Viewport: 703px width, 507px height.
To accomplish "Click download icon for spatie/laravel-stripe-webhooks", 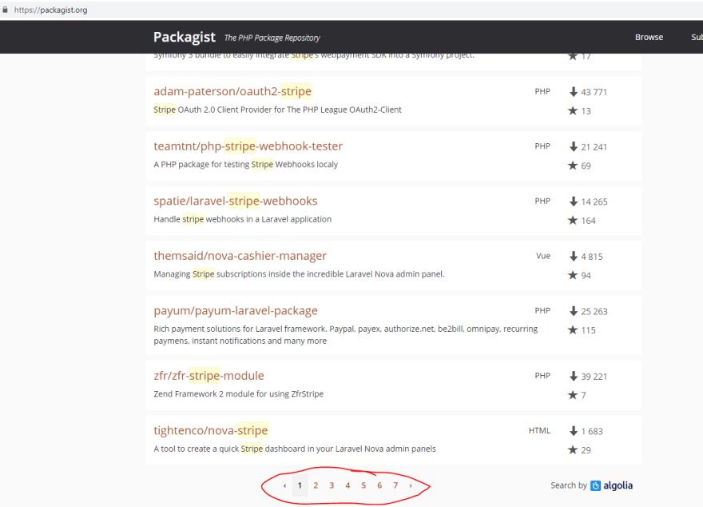I will [573, 202].
